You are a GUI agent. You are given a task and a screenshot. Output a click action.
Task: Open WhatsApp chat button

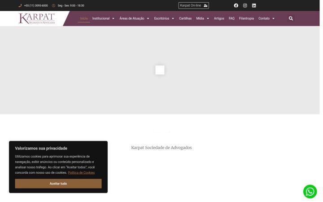tap(310, 192)
